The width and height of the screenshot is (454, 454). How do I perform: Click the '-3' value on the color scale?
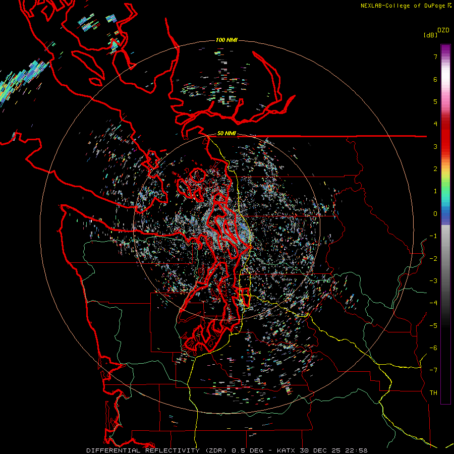click(x=433, y=281)
